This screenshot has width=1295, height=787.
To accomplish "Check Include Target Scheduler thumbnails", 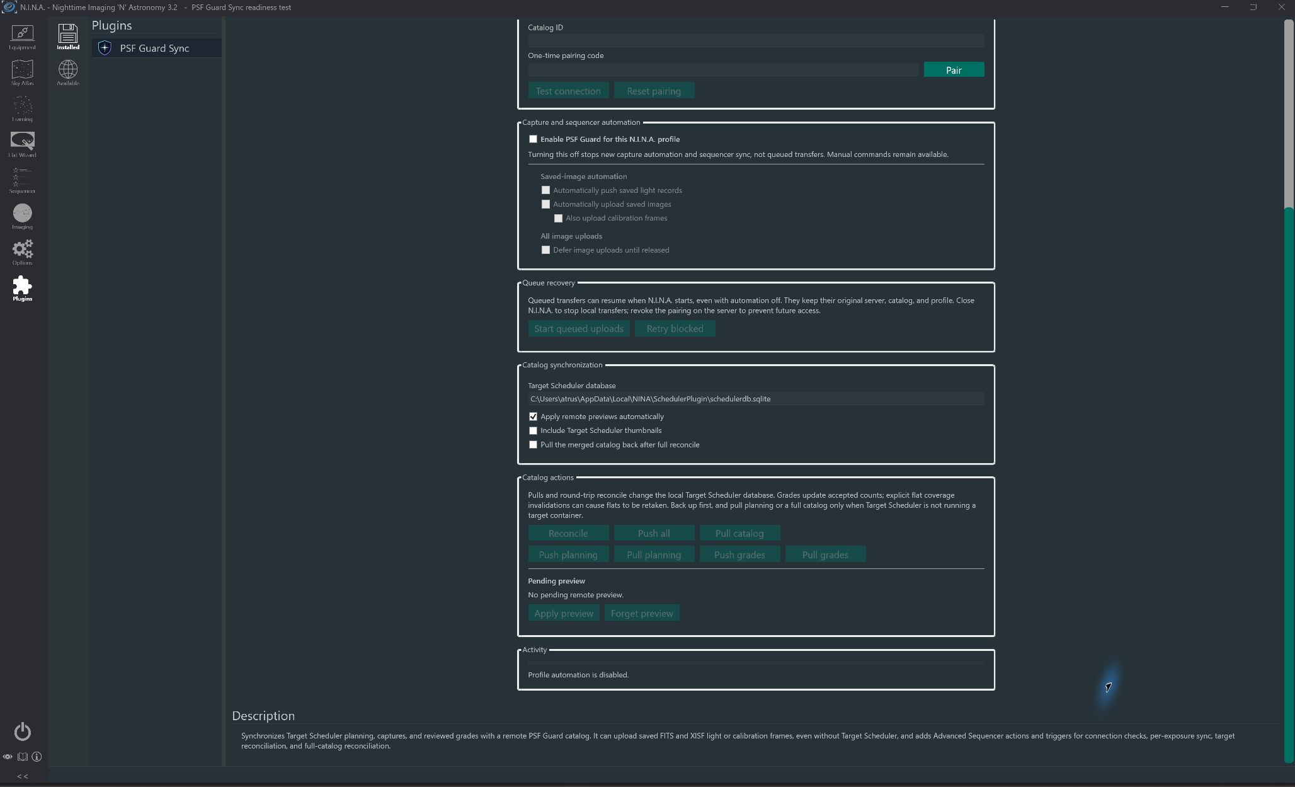I will (533, 430).
